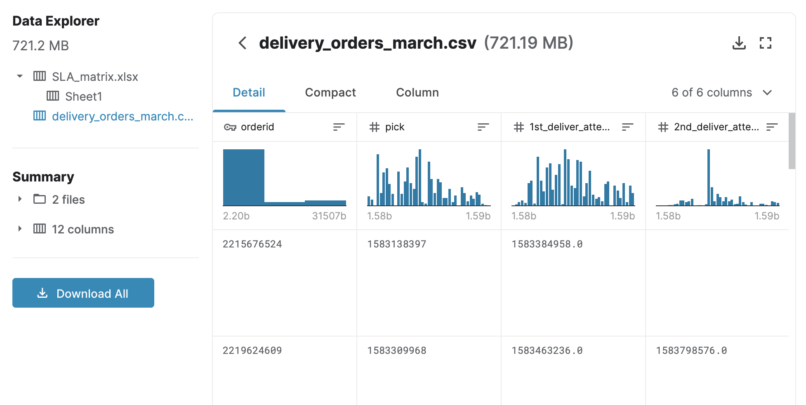Open the sort menu for the orderid column
The image size is (806, 405).
coord(339,127)
